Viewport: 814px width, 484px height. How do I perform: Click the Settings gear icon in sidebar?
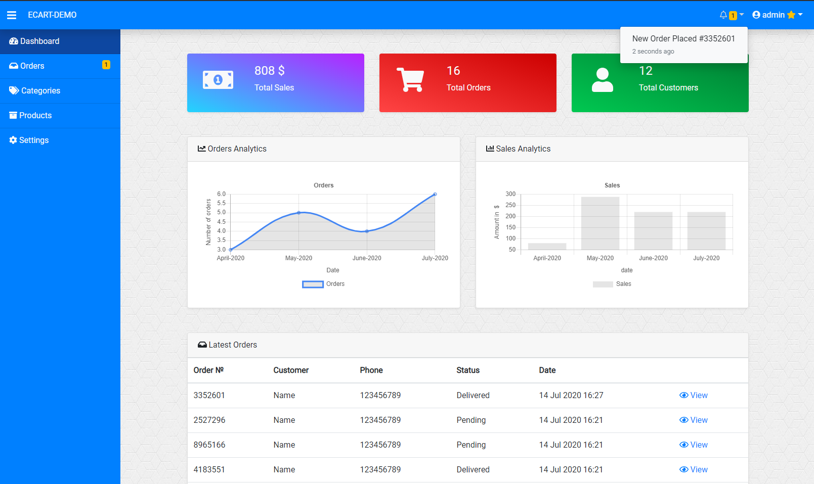[x=13, y=140]
